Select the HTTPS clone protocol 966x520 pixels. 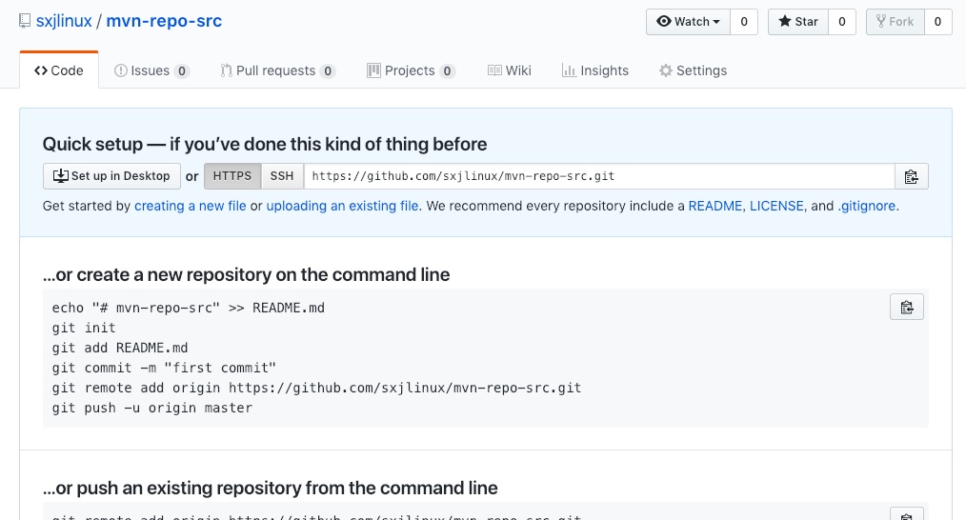232,176
